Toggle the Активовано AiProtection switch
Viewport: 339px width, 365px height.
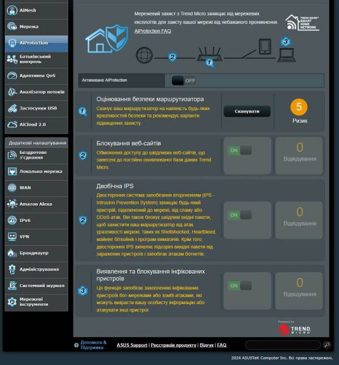[183, 80]
